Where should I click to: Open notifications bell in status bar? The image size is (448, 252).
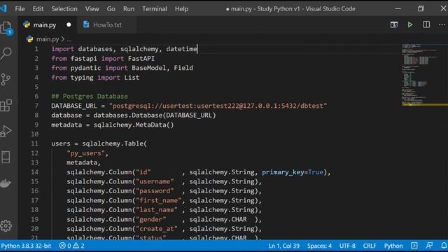tap(444, 246)
